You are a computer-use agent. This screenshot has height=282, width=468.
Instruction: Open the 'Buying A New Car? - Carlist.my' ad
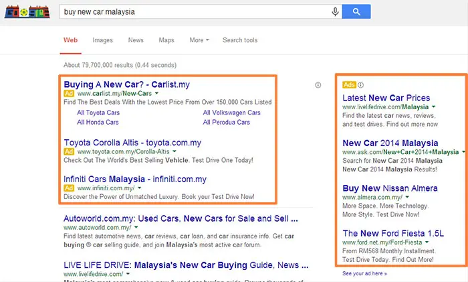click(126, 85)
